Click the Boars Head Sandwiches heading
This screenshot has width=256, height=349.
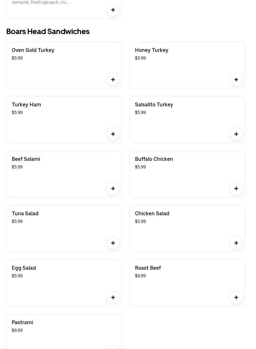pyautogui.click(x=48, y=31)
